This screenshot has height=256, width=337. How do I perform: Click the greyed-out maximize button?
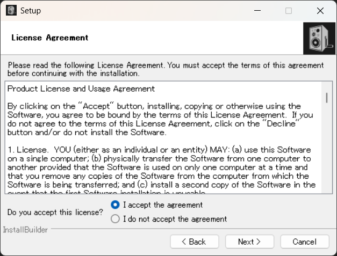pos(289,11)
